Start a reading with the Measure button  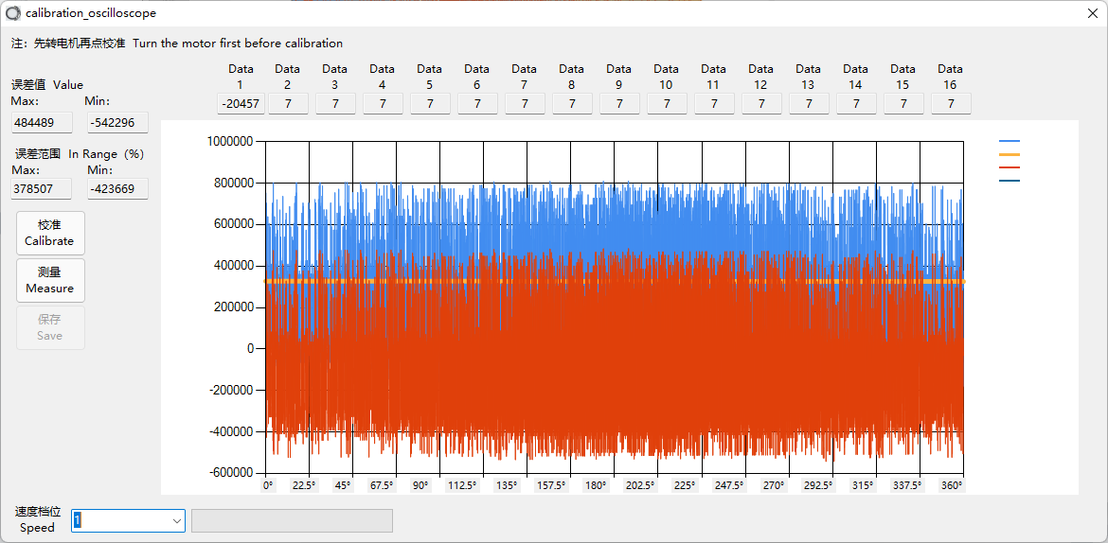point(50,280)
